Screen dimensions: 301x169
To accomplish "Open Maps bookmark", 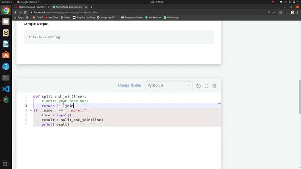I will click(66, 17).
